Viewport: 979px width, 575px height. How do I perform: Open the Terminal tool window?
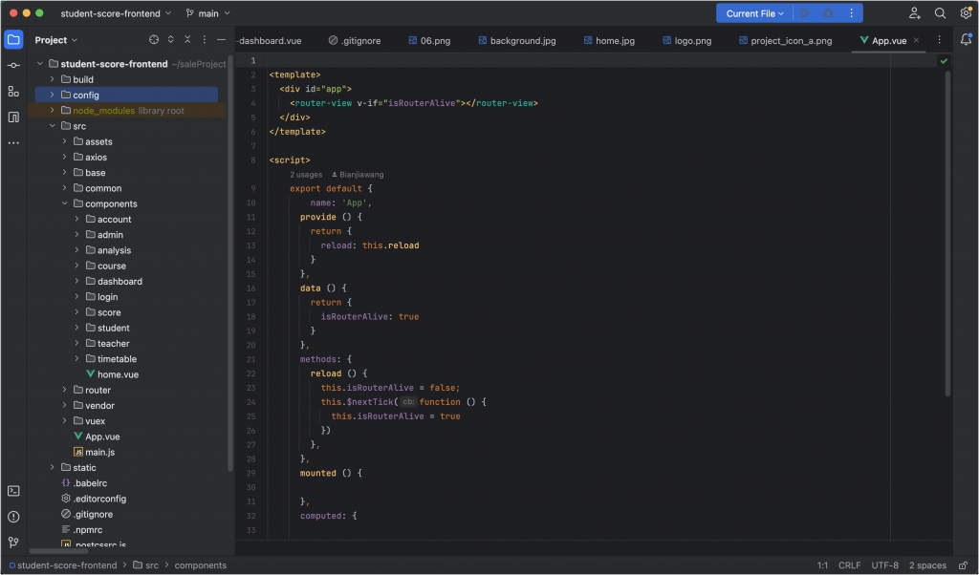pyautogui.click(x=13, y=491)
